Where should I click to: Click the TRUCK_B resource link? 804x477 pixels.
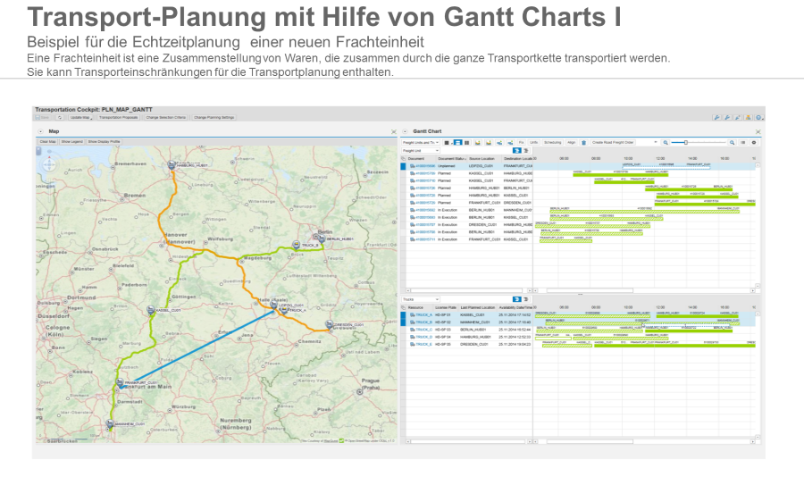point(423,321)
